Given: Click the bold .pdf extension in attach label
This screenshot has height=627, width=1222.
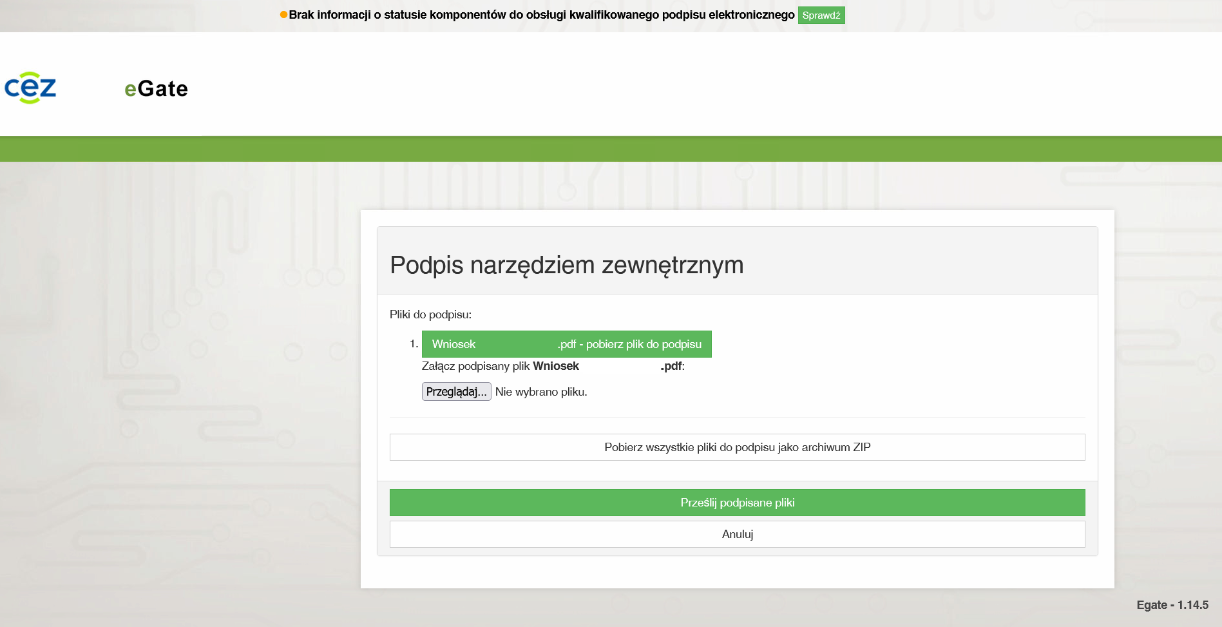Looking at the screenshot, I should (x=671, y=366).
